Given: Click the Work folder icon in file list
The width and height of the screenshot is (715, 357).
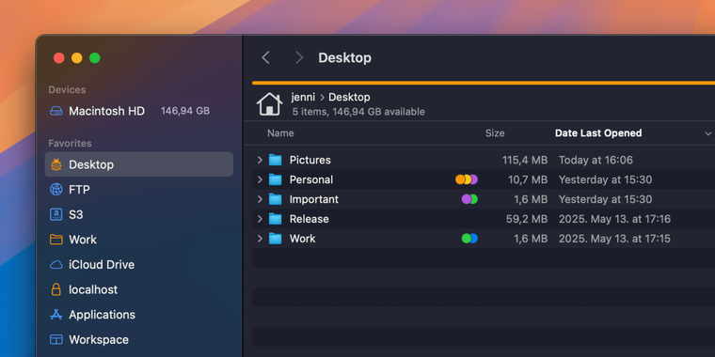Looking at the screenshot, I should point(275,239).
